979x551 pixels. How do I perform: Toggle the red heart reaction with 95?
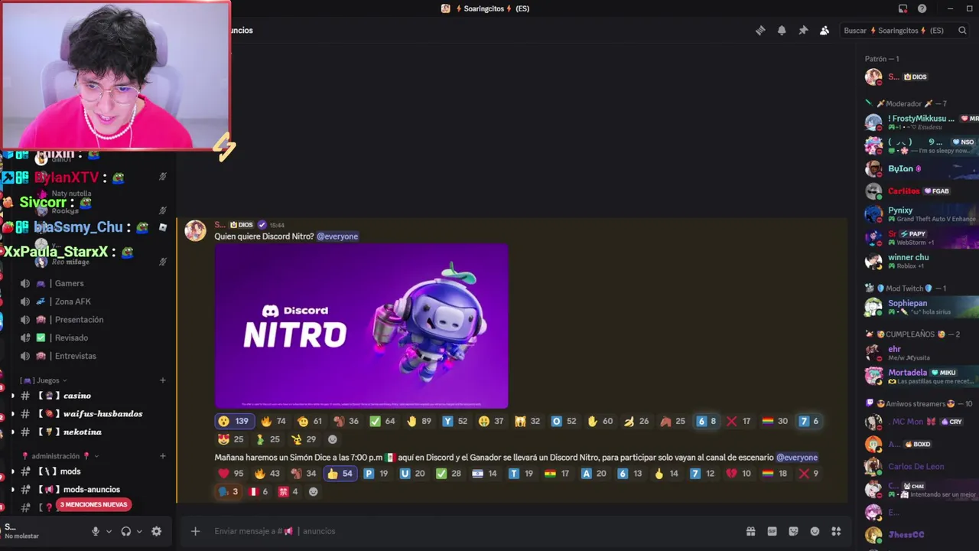(231, 474)
